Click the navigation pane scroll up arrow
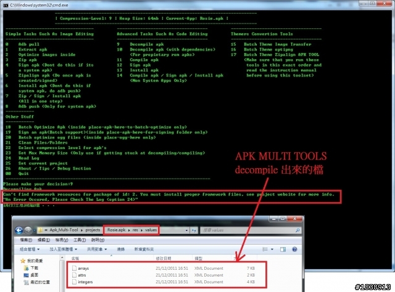The image size is (395, 292). (62, 258)
